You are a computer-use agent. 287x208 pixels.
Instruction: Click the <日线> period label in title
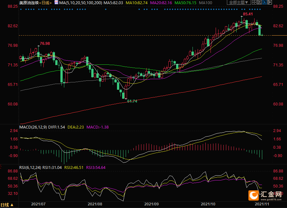pyautogui.click(x=46, y=3)
